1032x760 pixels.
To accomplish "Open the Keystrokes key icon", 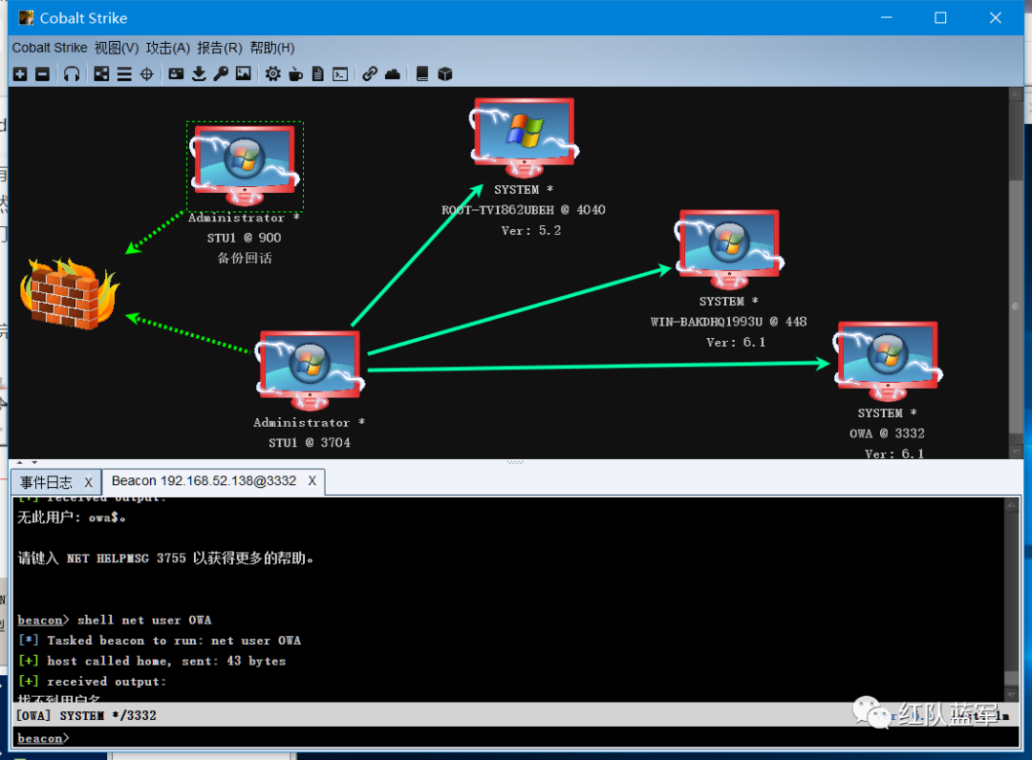I will pyautogui.click(x=221, y=74).
